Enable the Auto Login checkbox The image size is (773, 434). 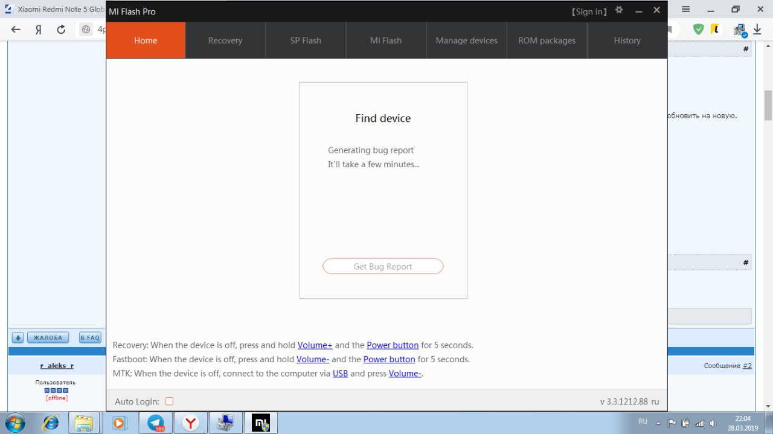pos(169,401)
